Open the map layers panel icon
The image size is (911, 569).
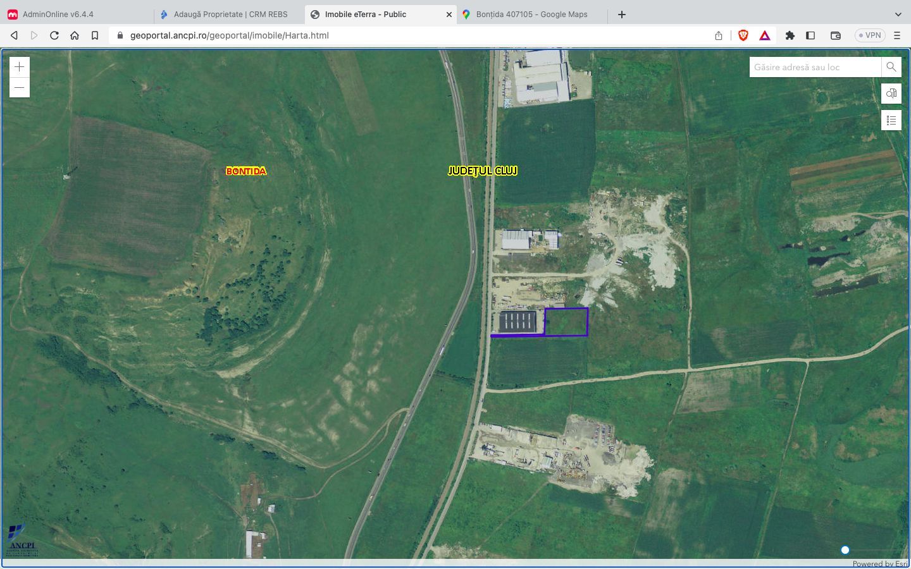coord(891,94)
